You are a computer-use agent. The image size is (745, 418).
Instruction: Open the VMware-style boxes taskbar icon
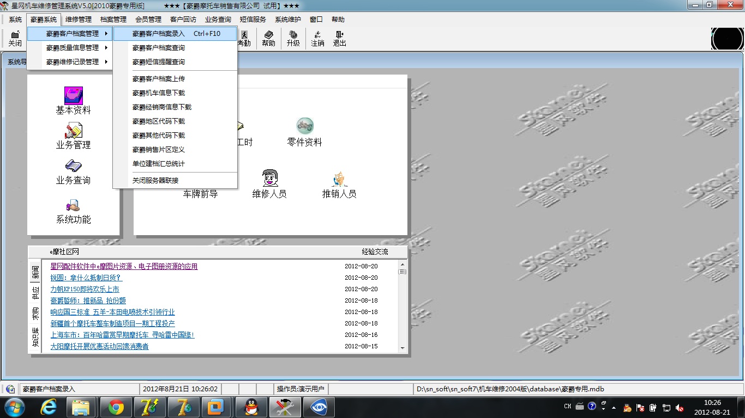pyautogui.click(x=217, y=407)
